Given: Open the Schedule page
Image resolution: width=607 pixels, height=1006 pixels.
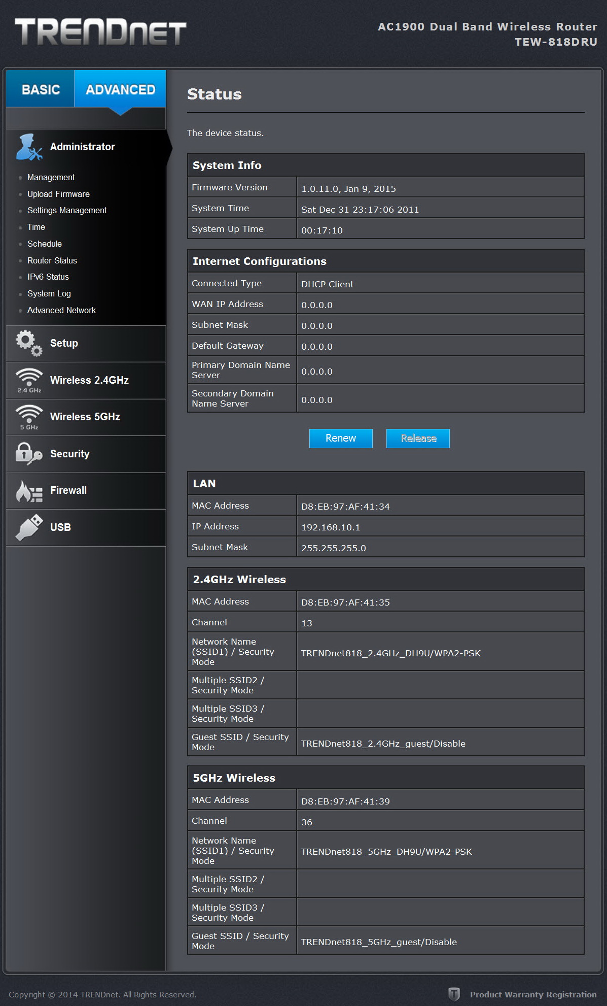Looking at the screenshot, I should pos(45,244).
